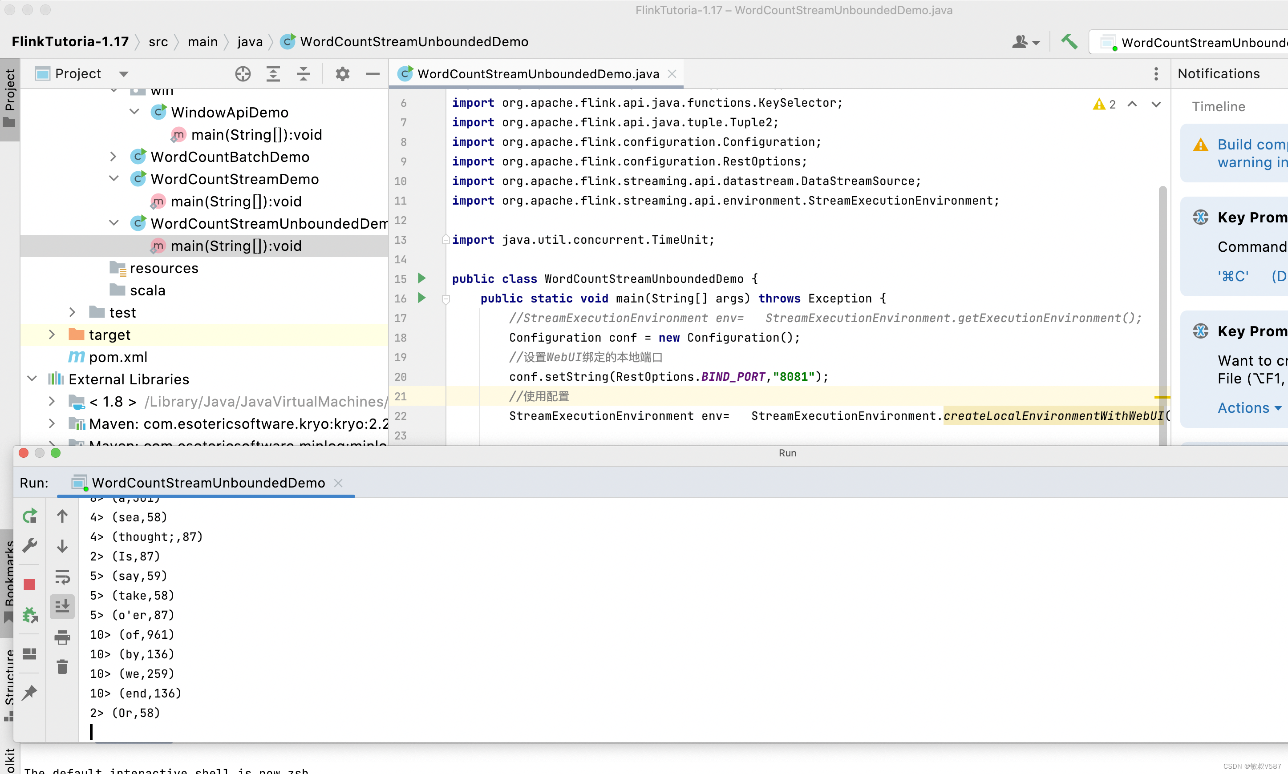Run main from gutter arrow on line 16

pos(421,298)
